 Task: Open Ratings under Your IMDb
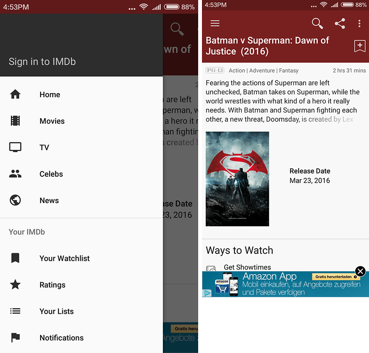click(x=82, y=284)
